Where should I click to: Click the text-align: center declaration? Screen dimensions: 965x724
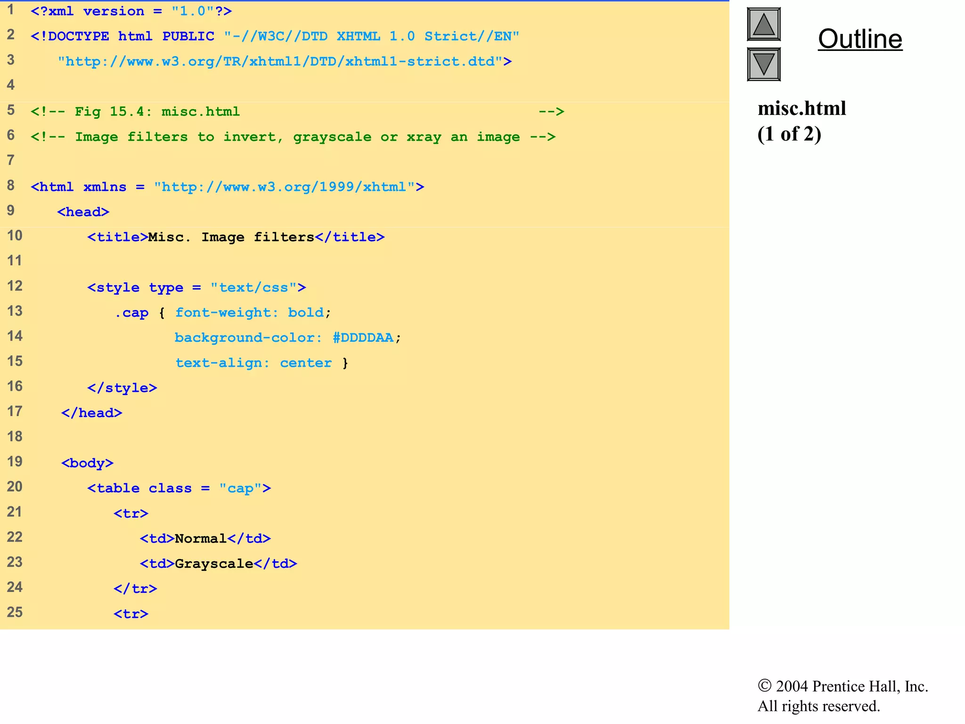[254, 363]
